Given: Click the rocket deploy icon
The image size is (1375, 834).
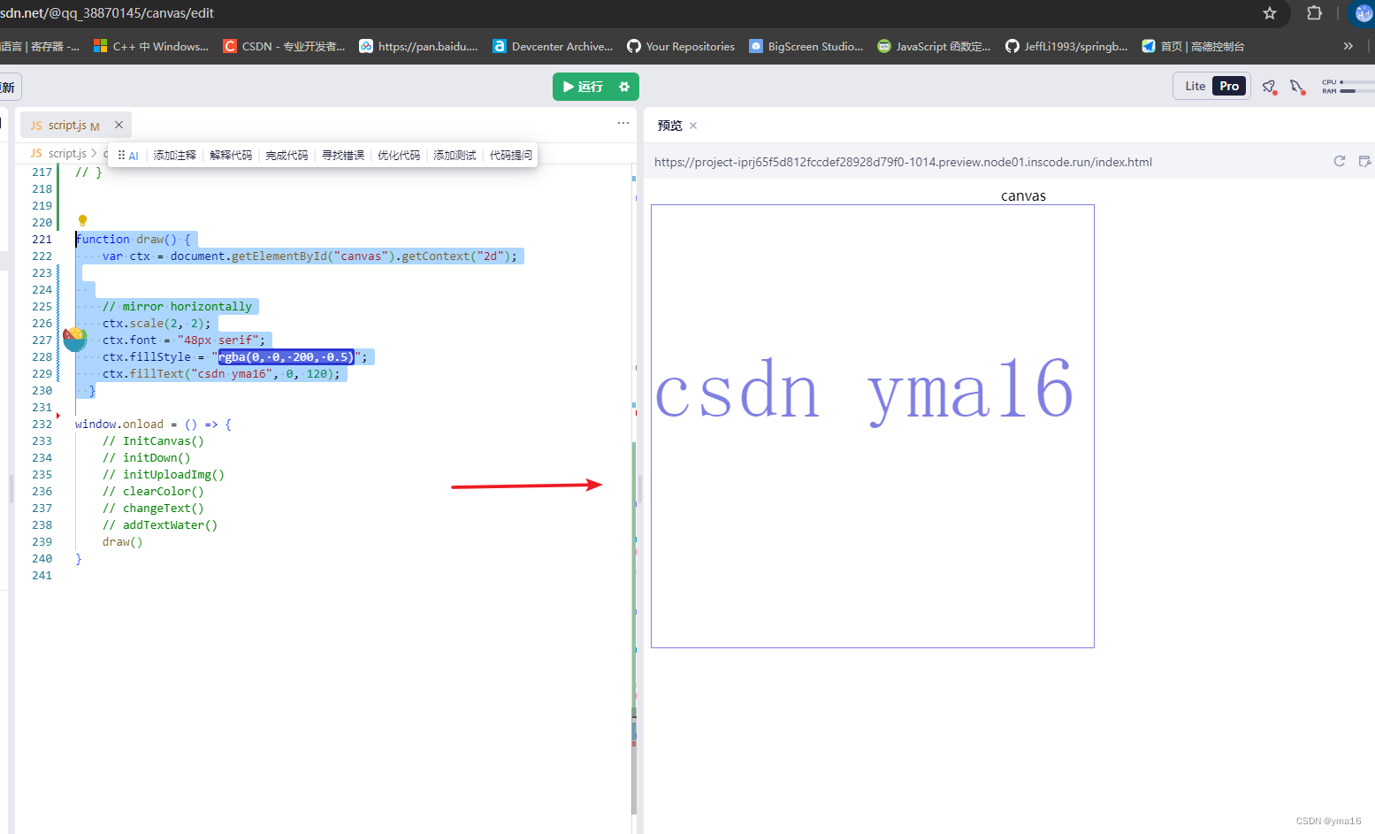Looking at the screenshot, I should coord(1269,87).
